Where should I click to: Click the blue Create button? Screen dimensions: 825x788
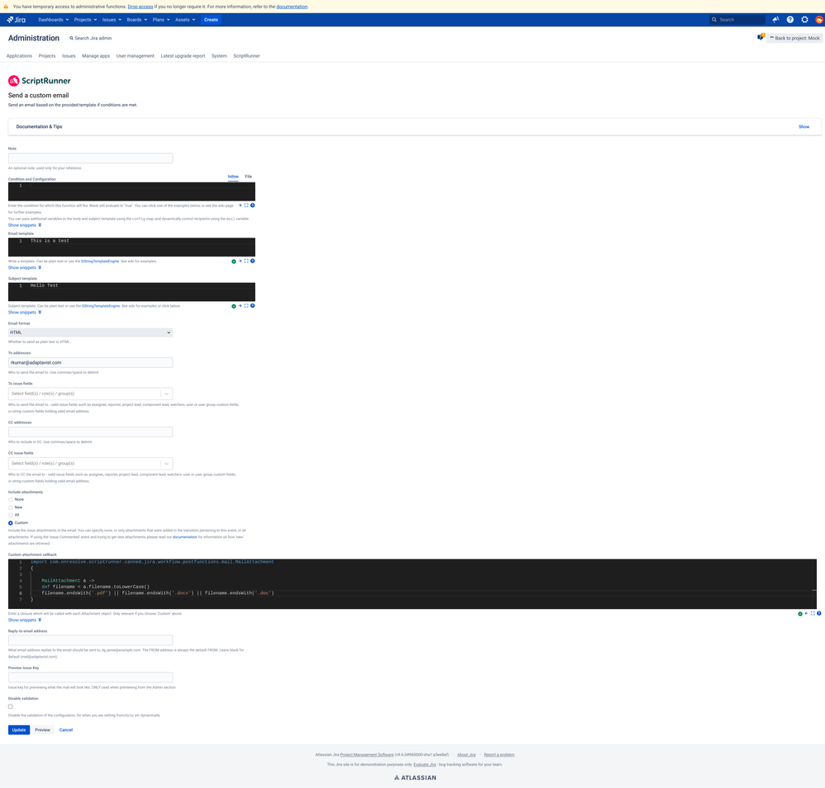(x=211, y=20)
